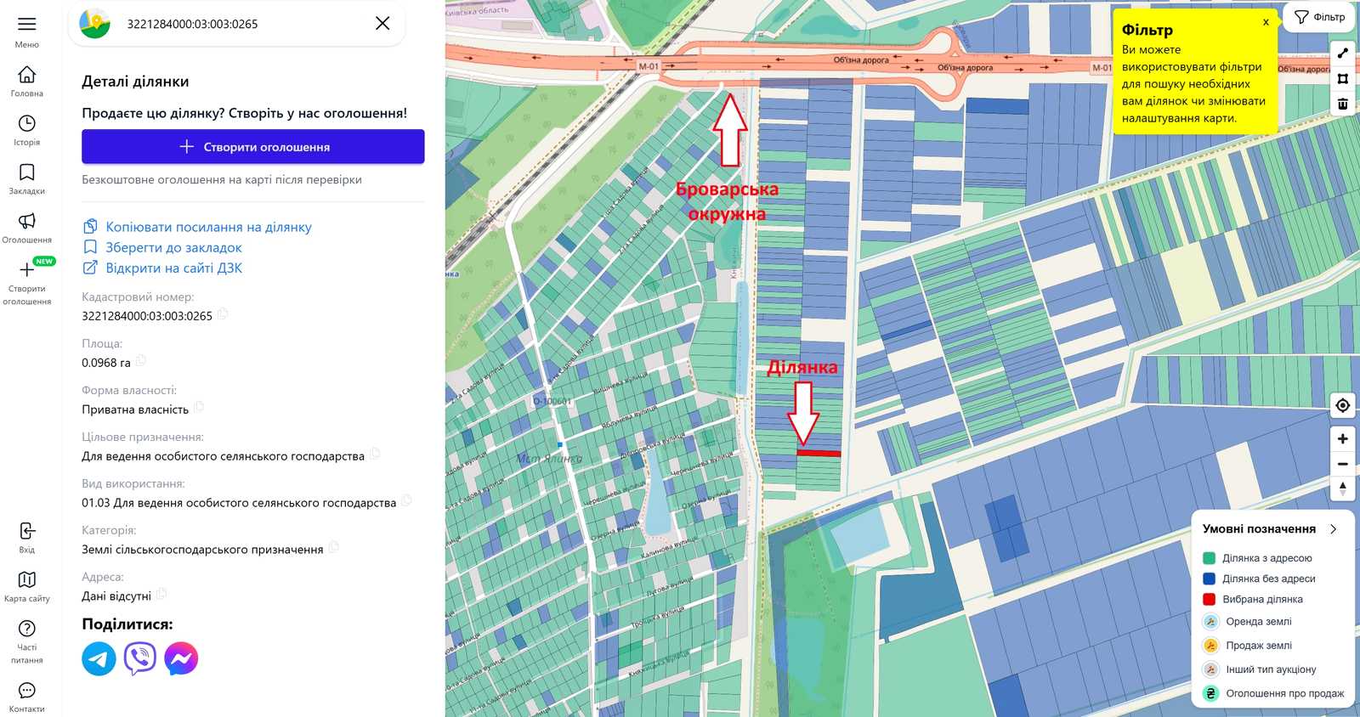
Task: Open Історія history icon
Action: [x=27, y=123]
